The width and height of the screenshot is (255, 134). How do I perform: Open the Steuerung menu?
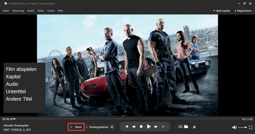(18, 11)
